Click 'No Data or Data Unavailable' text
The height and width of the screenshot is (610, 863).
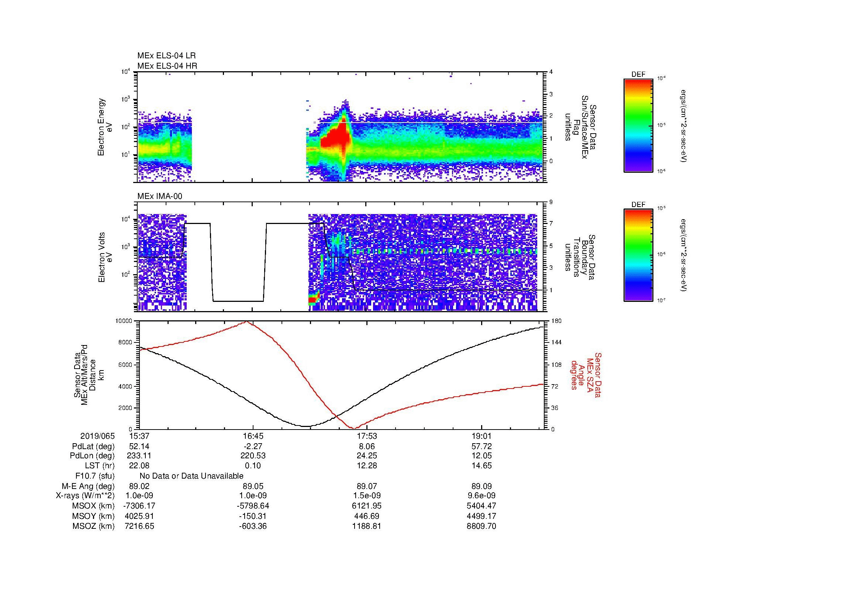point(191,476)
